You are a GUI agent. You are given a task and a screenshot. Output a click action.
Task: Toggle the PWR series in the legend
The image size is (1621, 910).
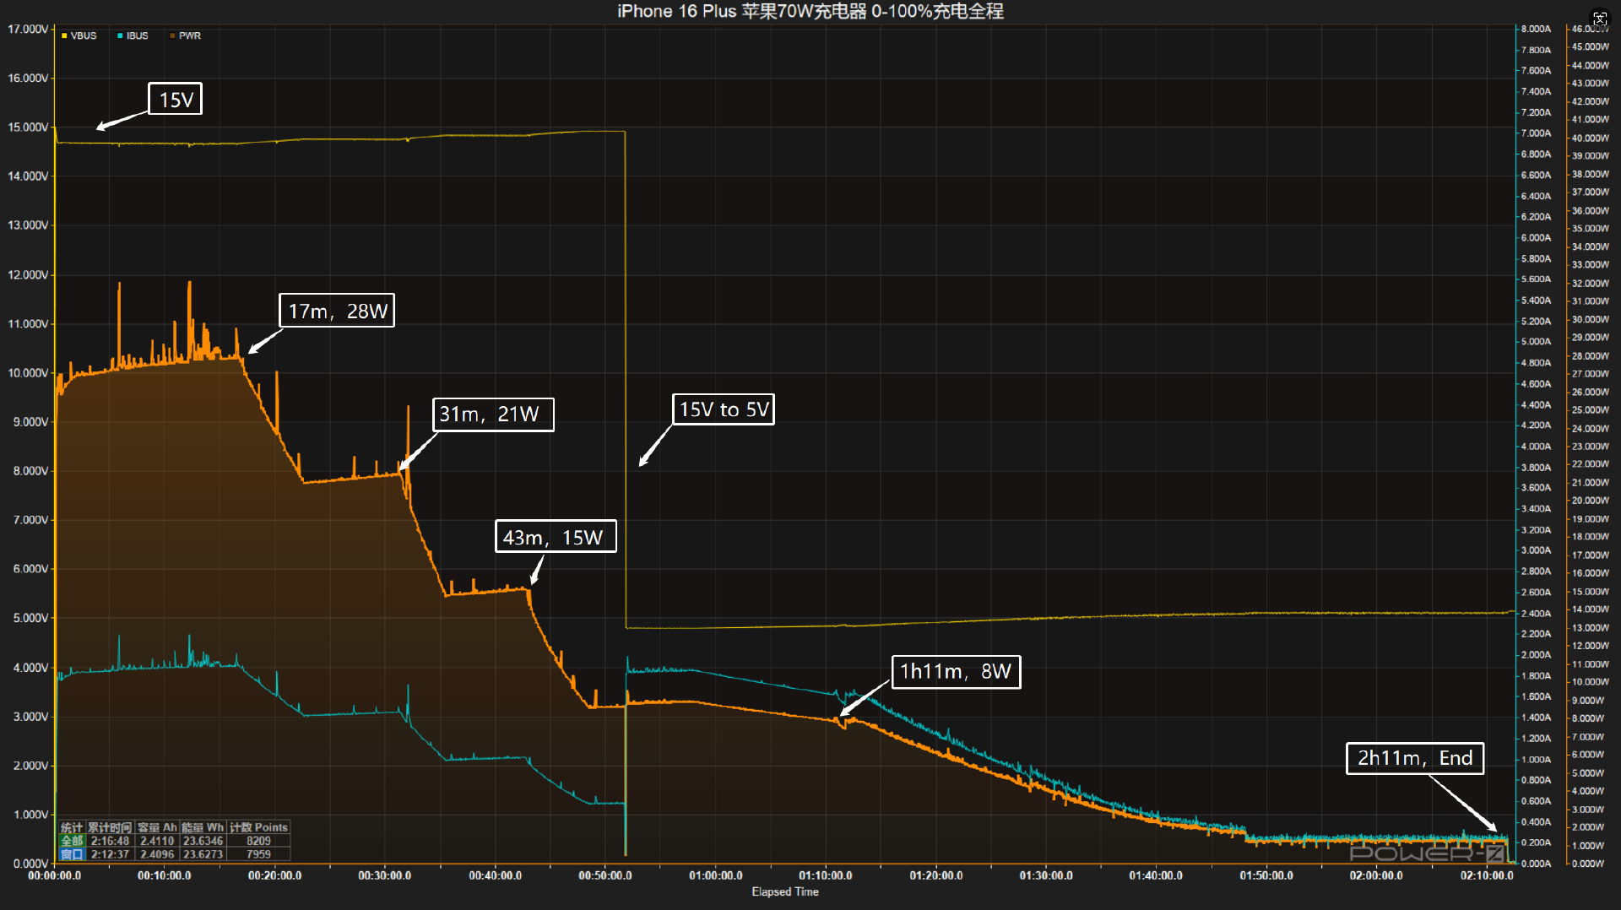(x=185, y=35)
